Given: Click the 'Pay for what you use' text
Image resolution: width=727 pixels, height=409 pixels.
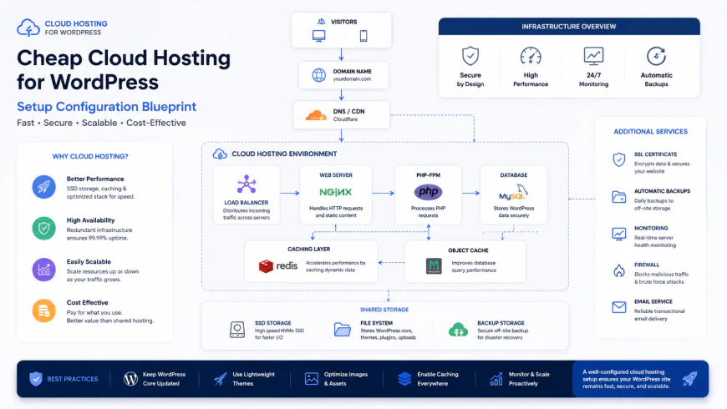Looking at the screenshot, I should pos(94,313).
